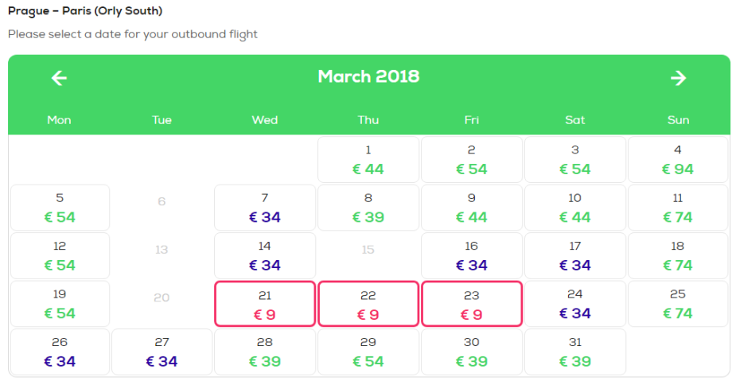
Task: Go to previous month using left arrow
Action: pyautogui.click(x=60, y=78)
